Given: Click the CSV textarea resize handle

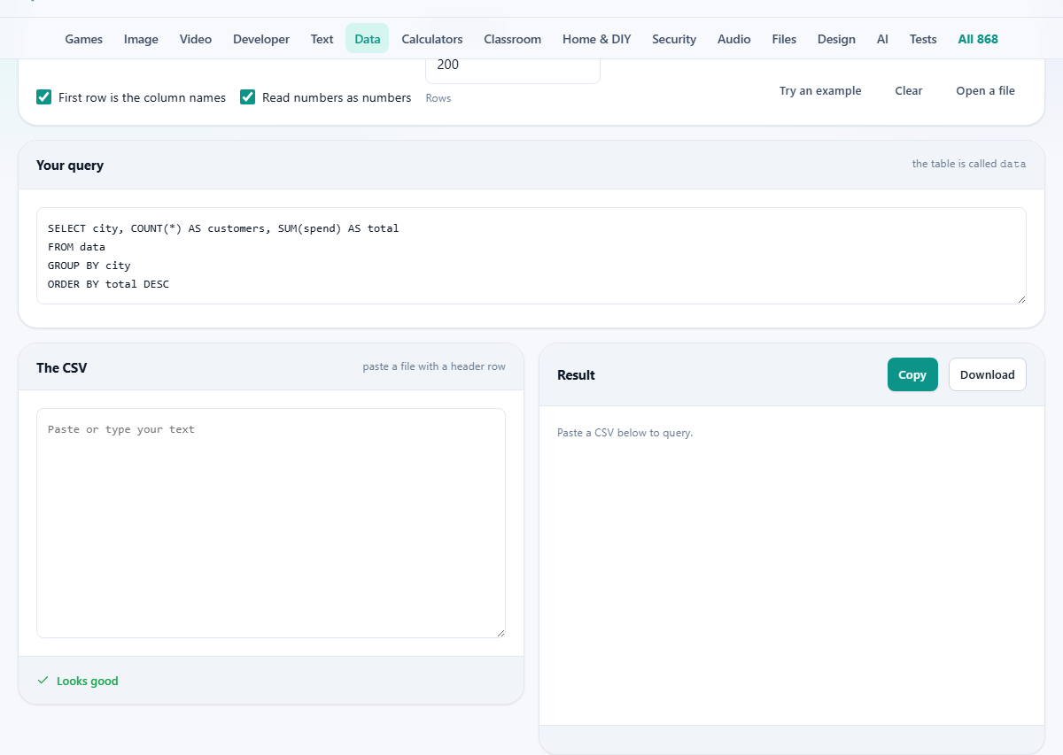Looking at the screenshot, I should click(x=500, y=633).
